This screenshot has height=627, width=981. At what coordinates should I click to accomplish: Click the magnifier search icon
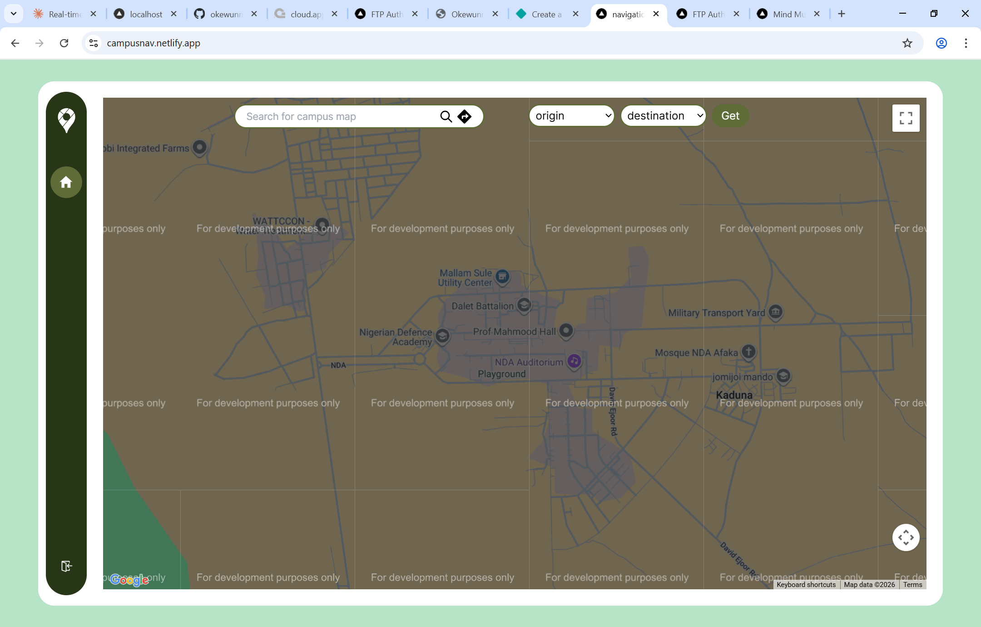click(446, 117)
